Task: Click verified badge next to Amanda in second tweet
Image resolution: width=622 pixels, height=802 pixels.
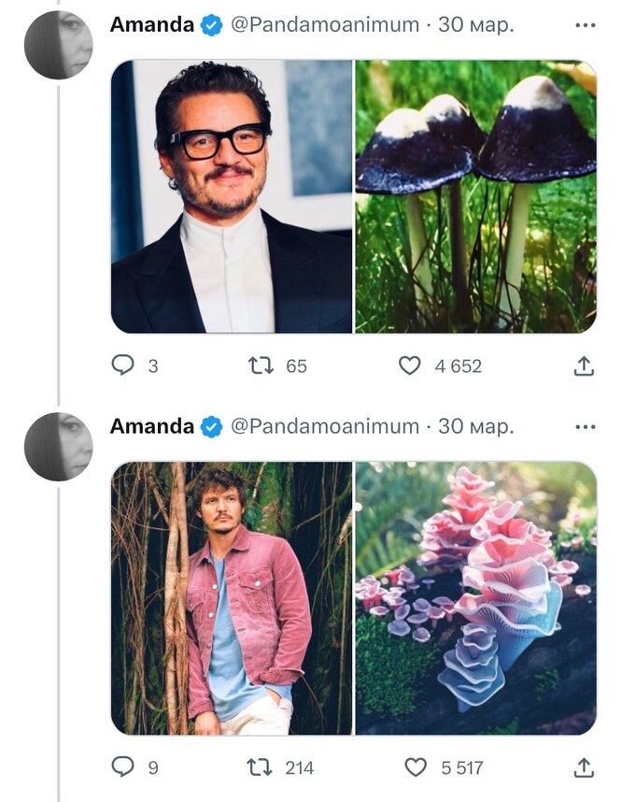Action: click(211, 427)
